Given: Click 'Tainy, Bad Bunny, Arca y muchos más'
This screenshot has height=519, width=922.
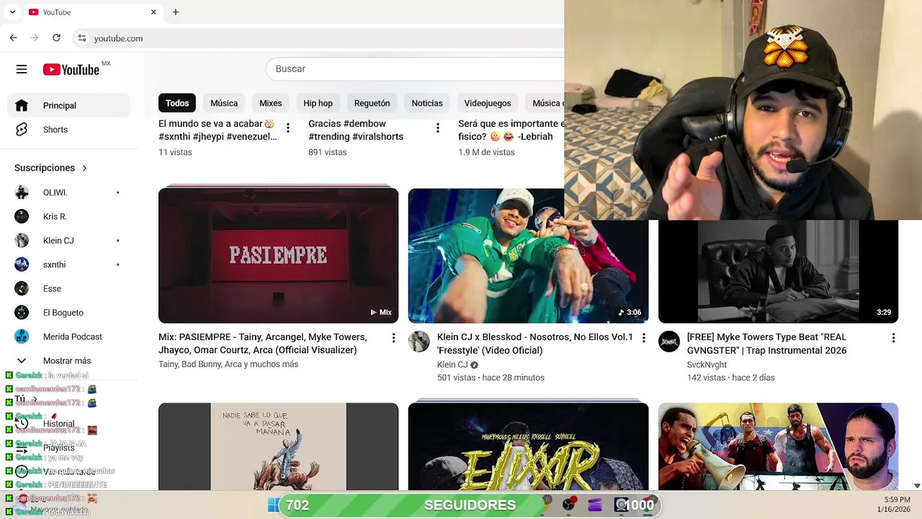Looking at the screenshot, I should point(228,365).
